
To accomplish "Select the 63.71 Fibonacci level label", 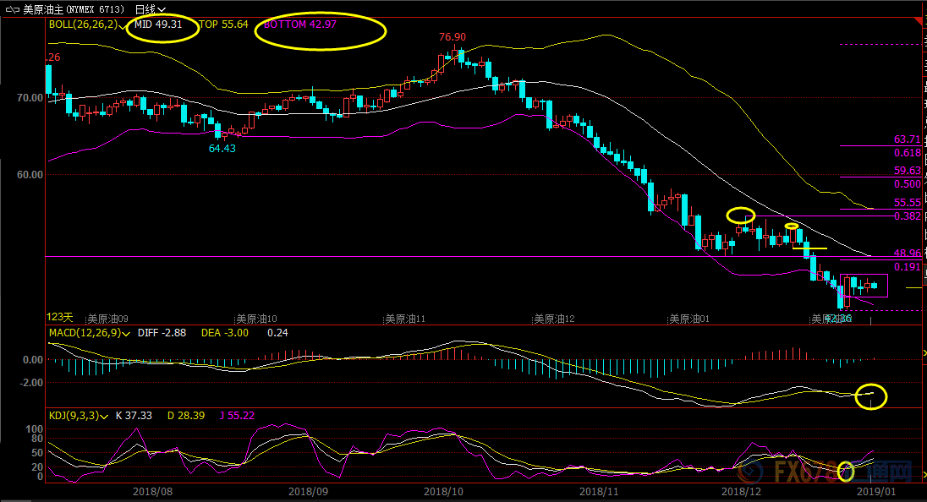I will pyautogui.click(x=907, y=139).
